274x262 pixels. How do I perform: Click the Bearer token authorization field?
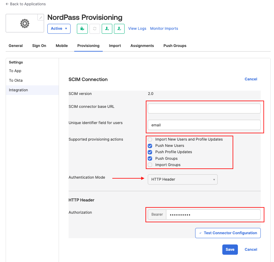click(213, 215)
